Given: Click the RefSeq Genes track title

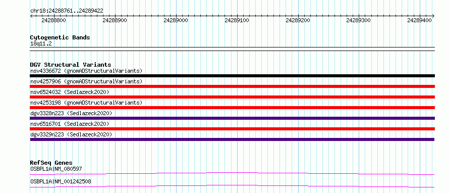Looking at the screenshot, I should 51,163.
